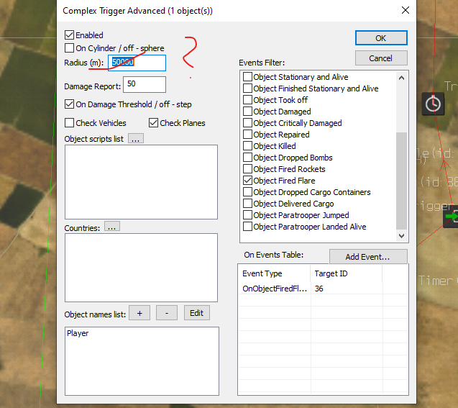
Task: Open Object scripts list browse button
Action: click(136, 139)
